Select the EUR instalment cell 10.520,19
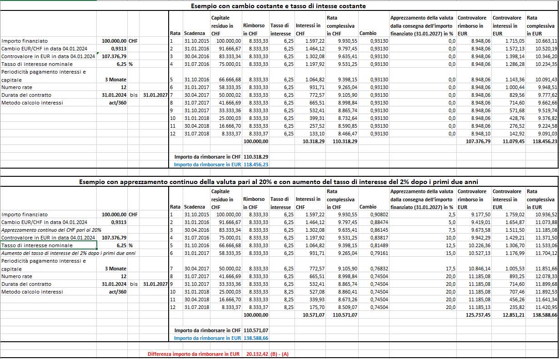Viewport: 560px width, 359px height. click(x=542, y=49)
